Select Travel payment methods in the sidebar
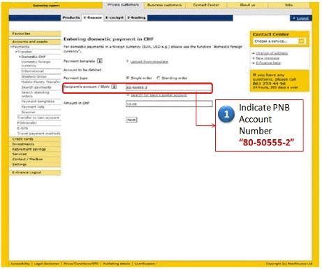Viewport: 322px width, 270px height. click(x=38, y=134)
